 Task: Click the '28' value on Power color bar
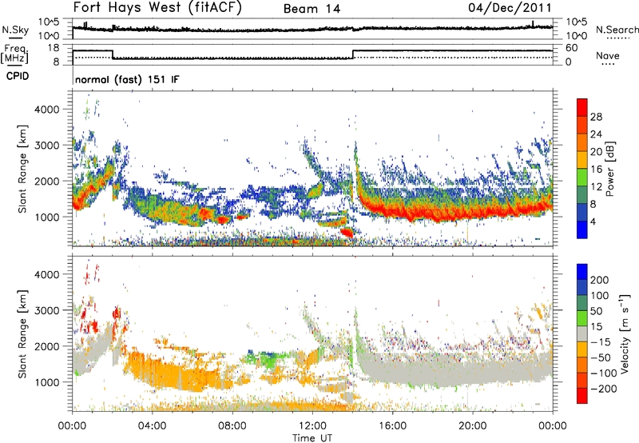[596, 117]
